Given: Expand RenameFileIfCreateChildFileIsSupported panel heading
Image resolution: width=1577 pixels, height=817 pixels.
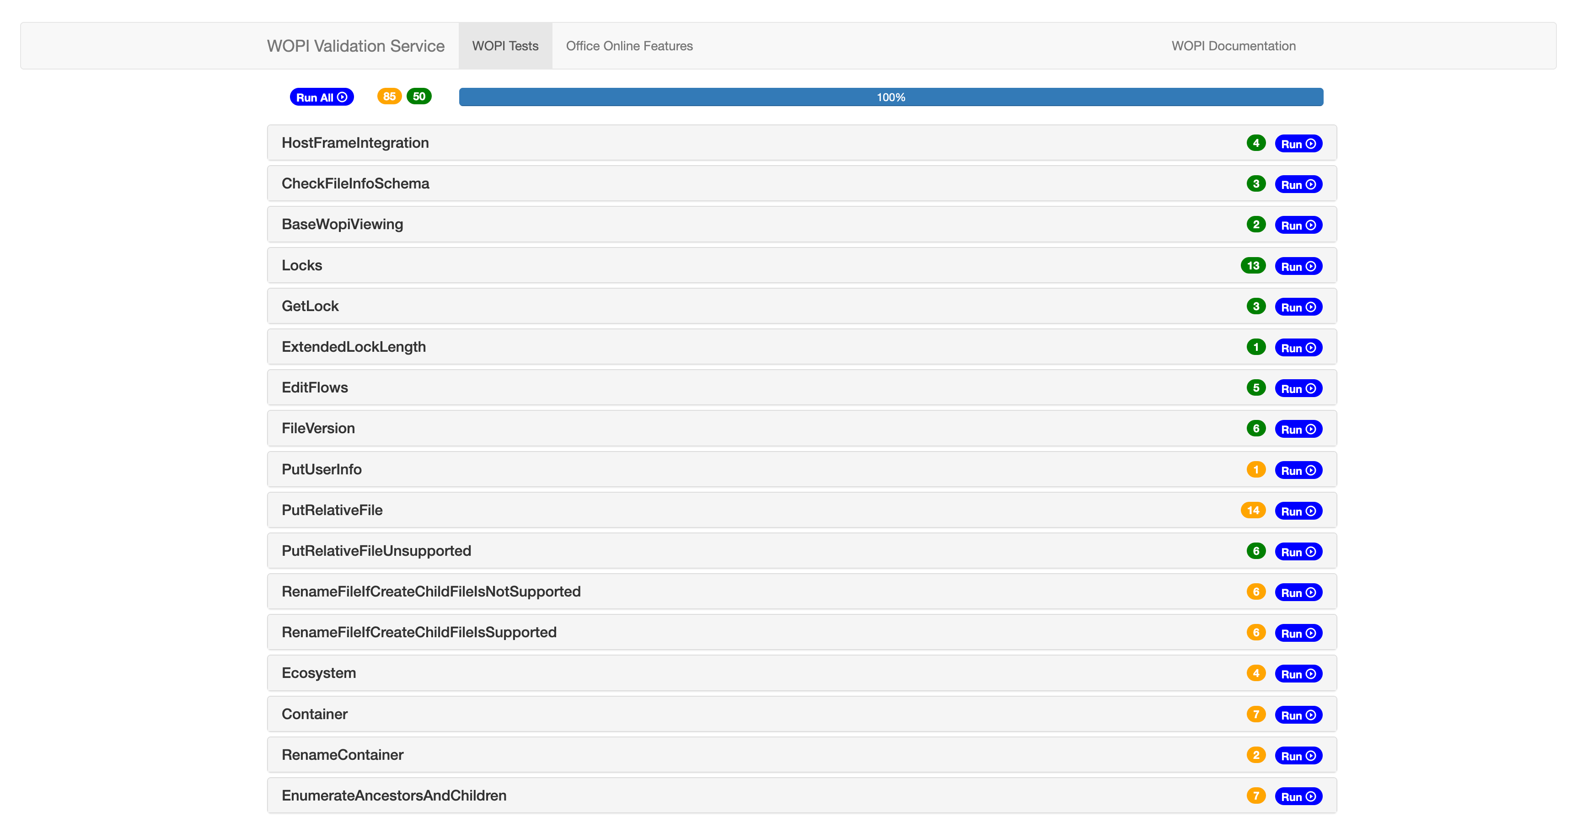Looking at the screenshot, I should [801, 632].
